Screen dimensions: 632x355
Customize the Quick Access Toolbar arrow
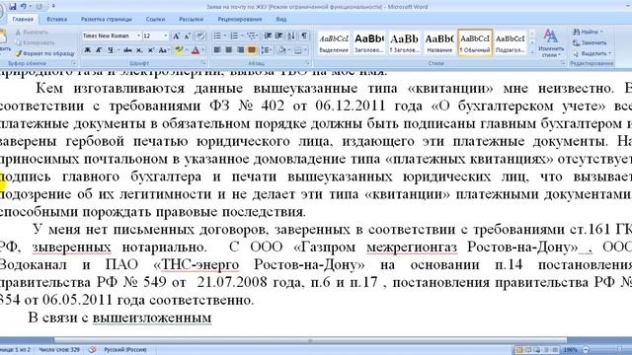tap(53, 7)
